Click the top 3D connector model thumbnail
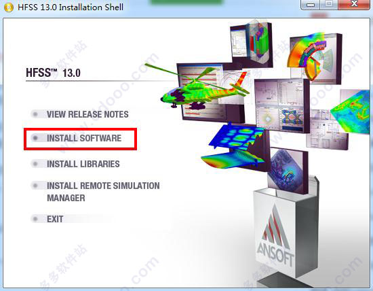Viewport: 373px width, 291px height. tap(252, 43)
